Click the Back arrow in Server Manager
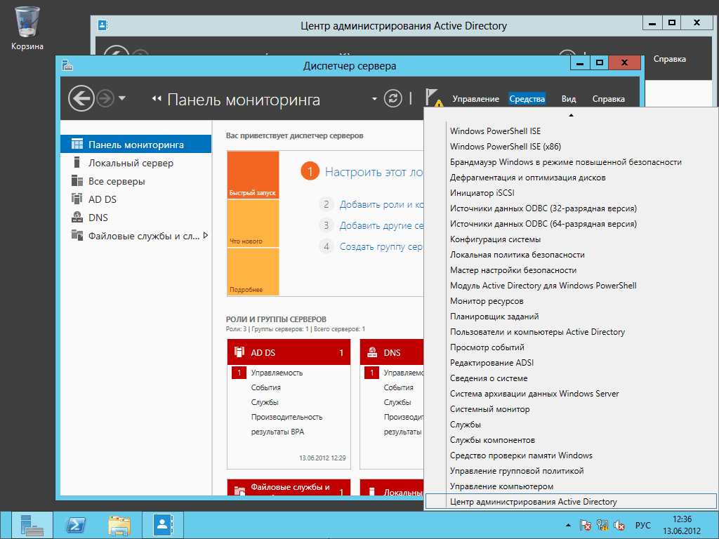 (81, 98)
